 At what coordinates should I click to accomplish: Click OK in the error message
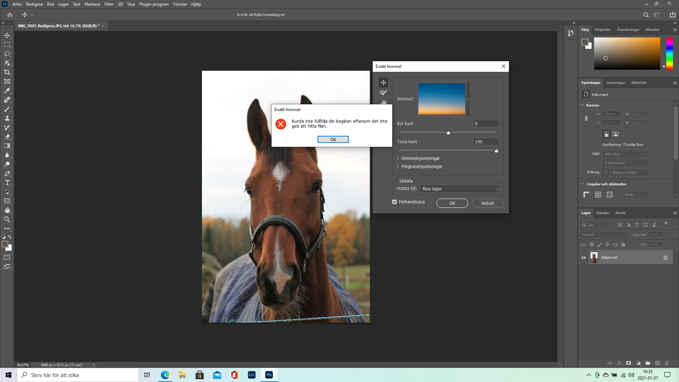[333, 139]
